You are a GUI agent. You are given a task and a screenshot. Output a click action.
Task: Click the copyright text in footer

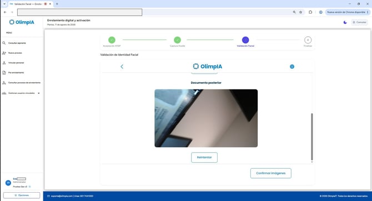(x=344, y=196)
